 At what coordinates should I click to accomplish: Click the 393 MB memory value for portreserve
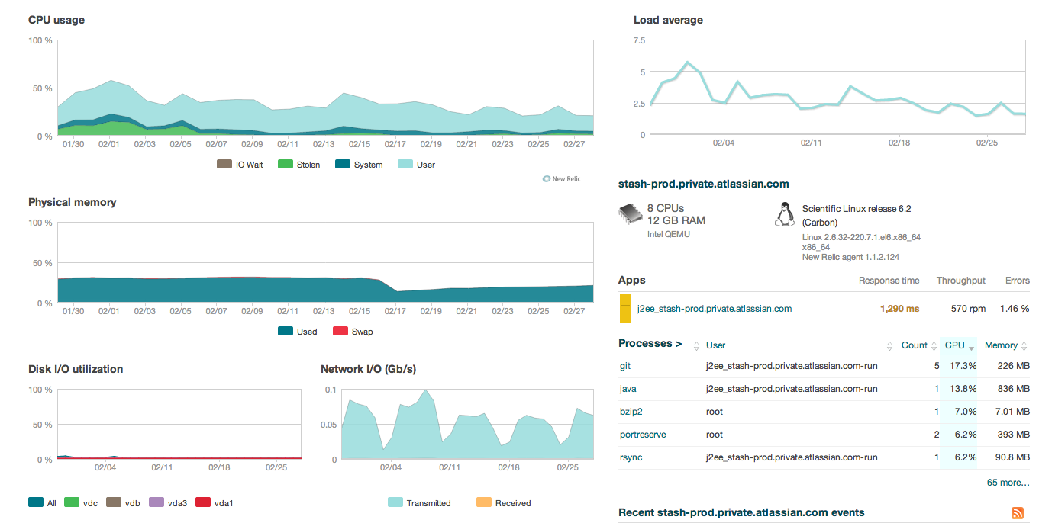click(1014, 435)
